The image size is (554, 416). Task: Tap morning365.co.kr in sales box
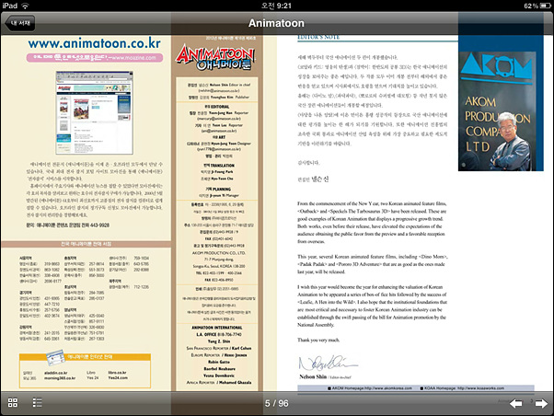click(60, 378)
